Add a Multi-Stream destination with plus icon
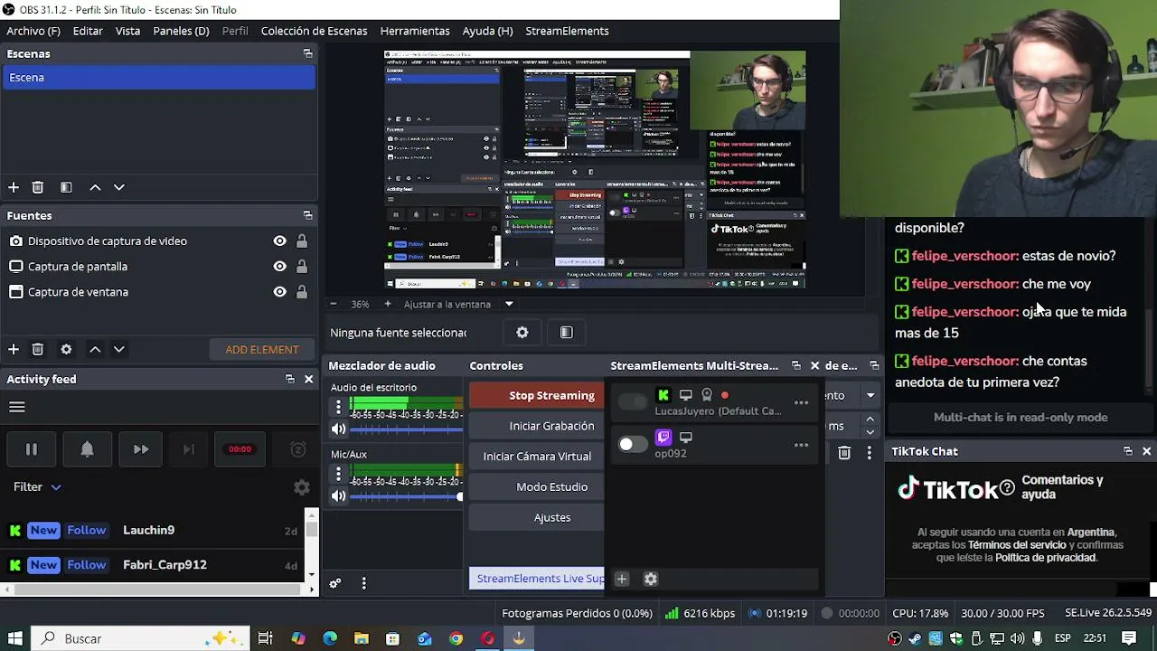The image size is (1157, 651). point(622,580)
